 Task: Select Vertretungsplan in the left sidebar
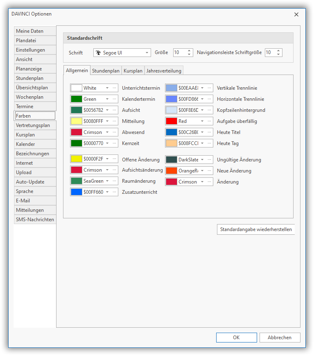coord(33,125)
